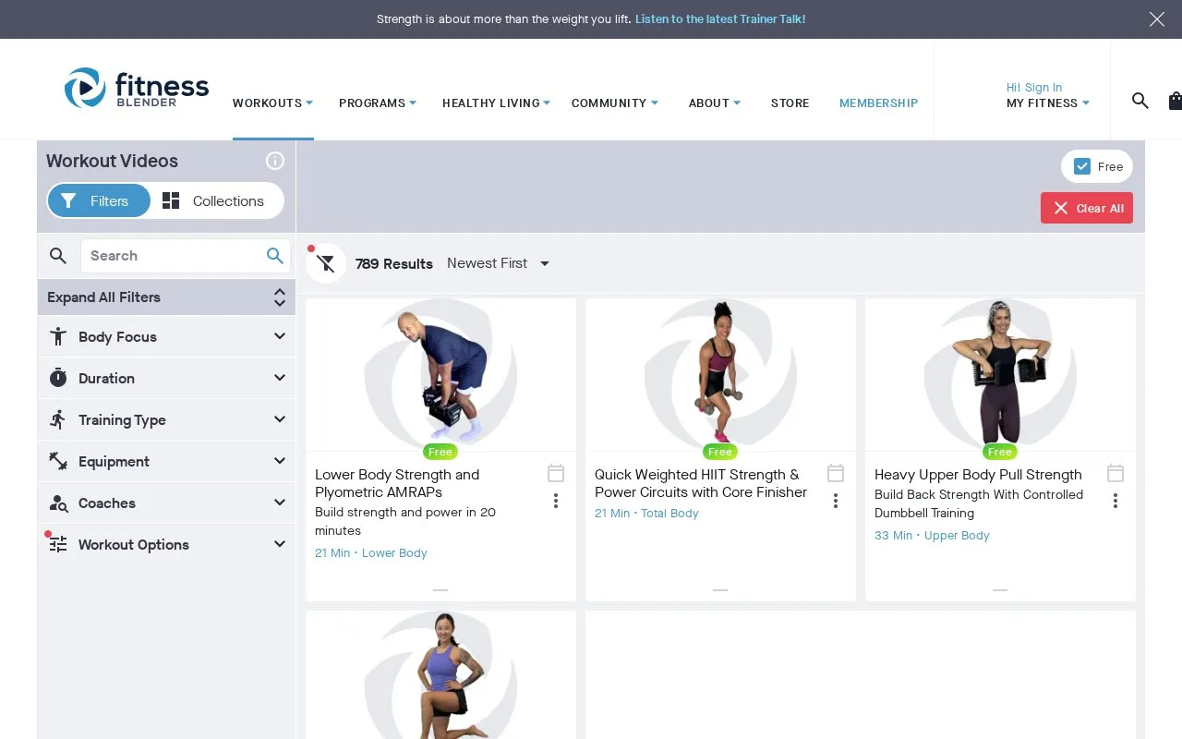Dismiss the Trainer Talk announcement banner
Image resolution: width=1182 pixels, height=739 pixels.
(x=1157, y=19)
